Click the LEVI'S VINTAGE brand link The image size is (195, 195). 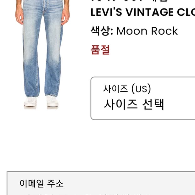(x=143, y=12)
